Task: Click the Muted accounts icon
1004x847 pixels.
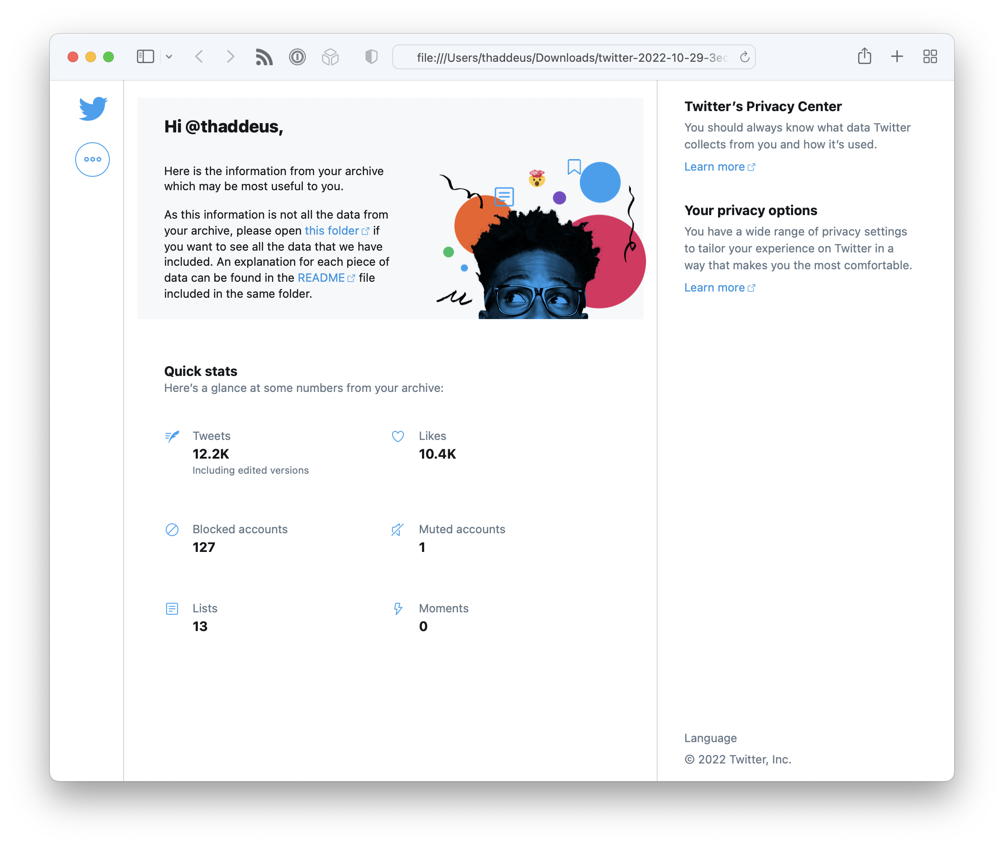Action: [x=398, y=530]
